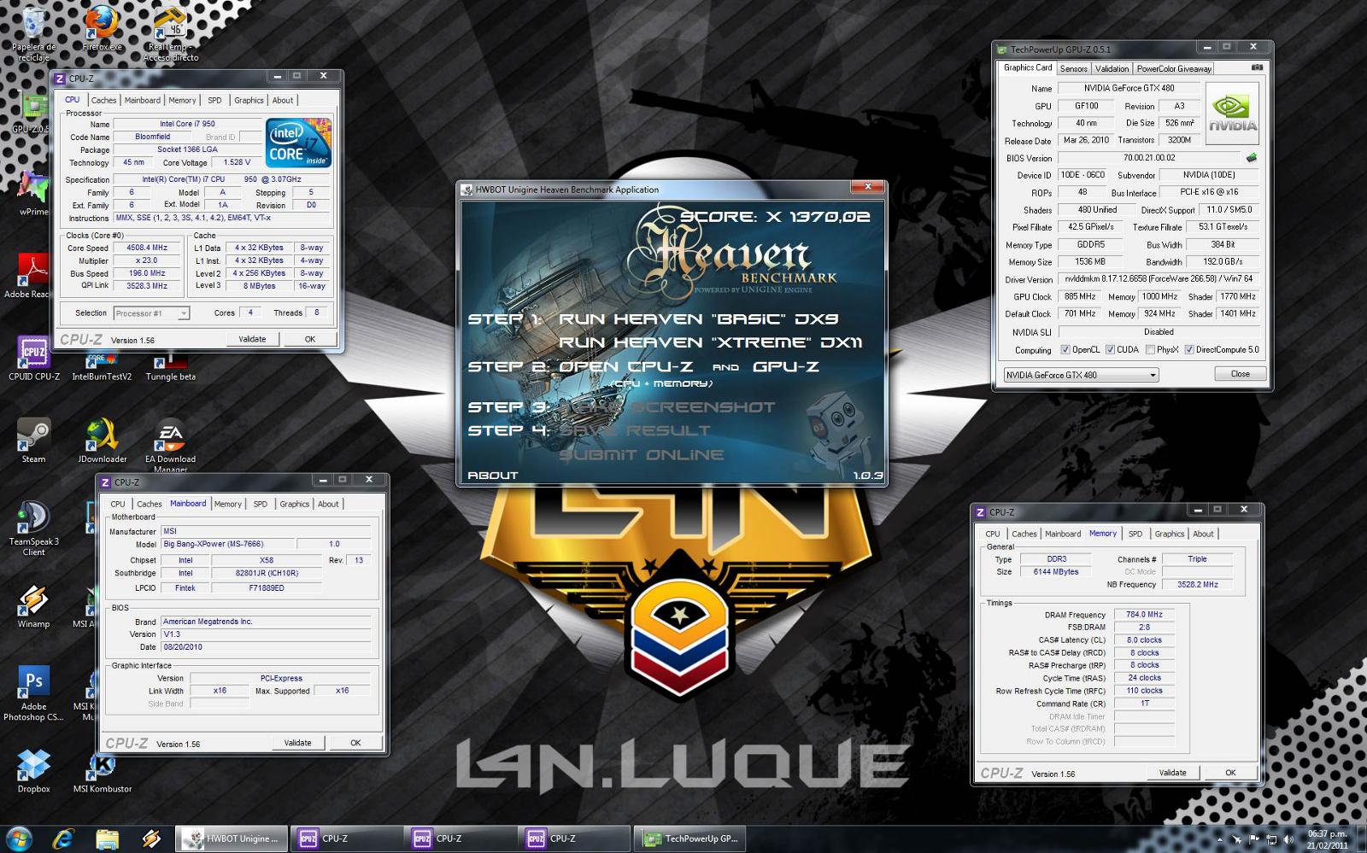
Task: Toggle the DirectCompute 5.0 checkbox
Action: click(x=1189, y=349)
